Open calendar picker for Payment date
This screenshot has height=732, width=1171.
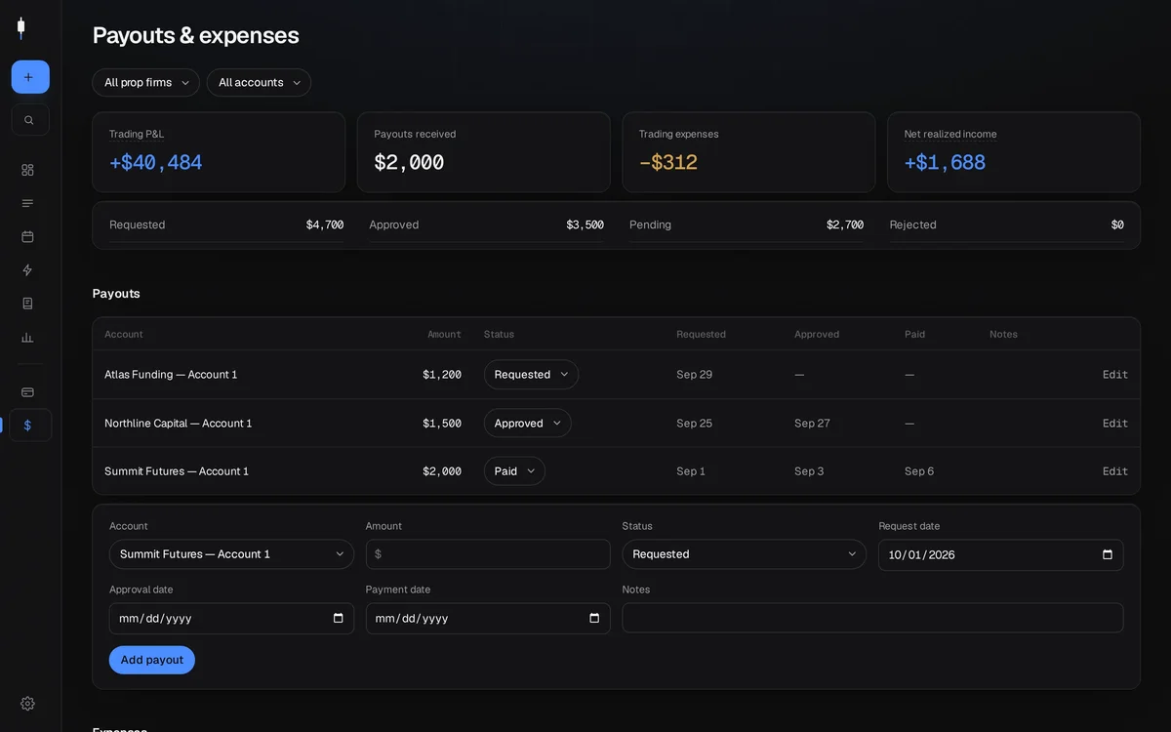point(594,618)
